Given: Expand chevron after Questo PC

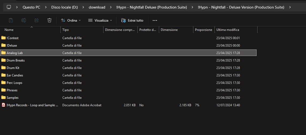Looking at the screenshot, I should pyautogui.click(x=46, y=7).
